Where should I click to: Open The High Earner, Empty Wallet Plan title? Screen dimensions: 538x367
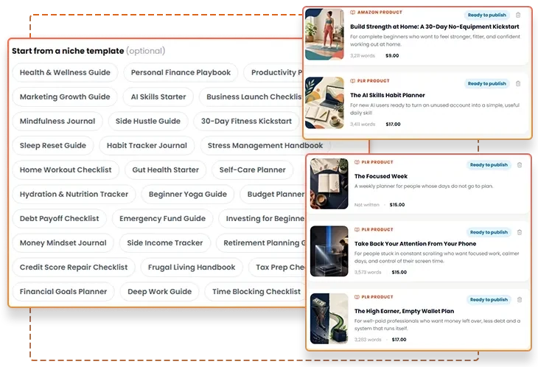[x=404, y=311]
